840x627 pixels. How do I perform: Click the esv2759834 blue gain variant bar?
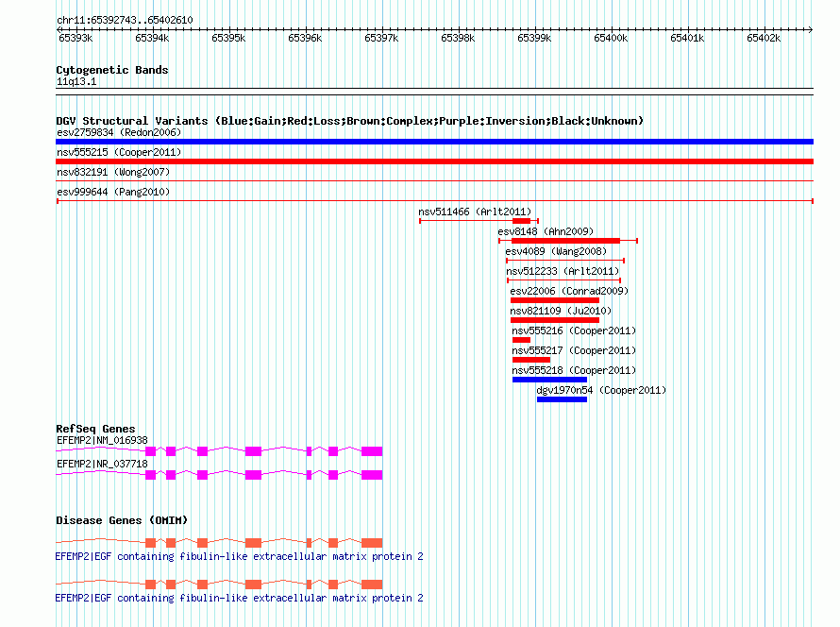click(434, 142)
